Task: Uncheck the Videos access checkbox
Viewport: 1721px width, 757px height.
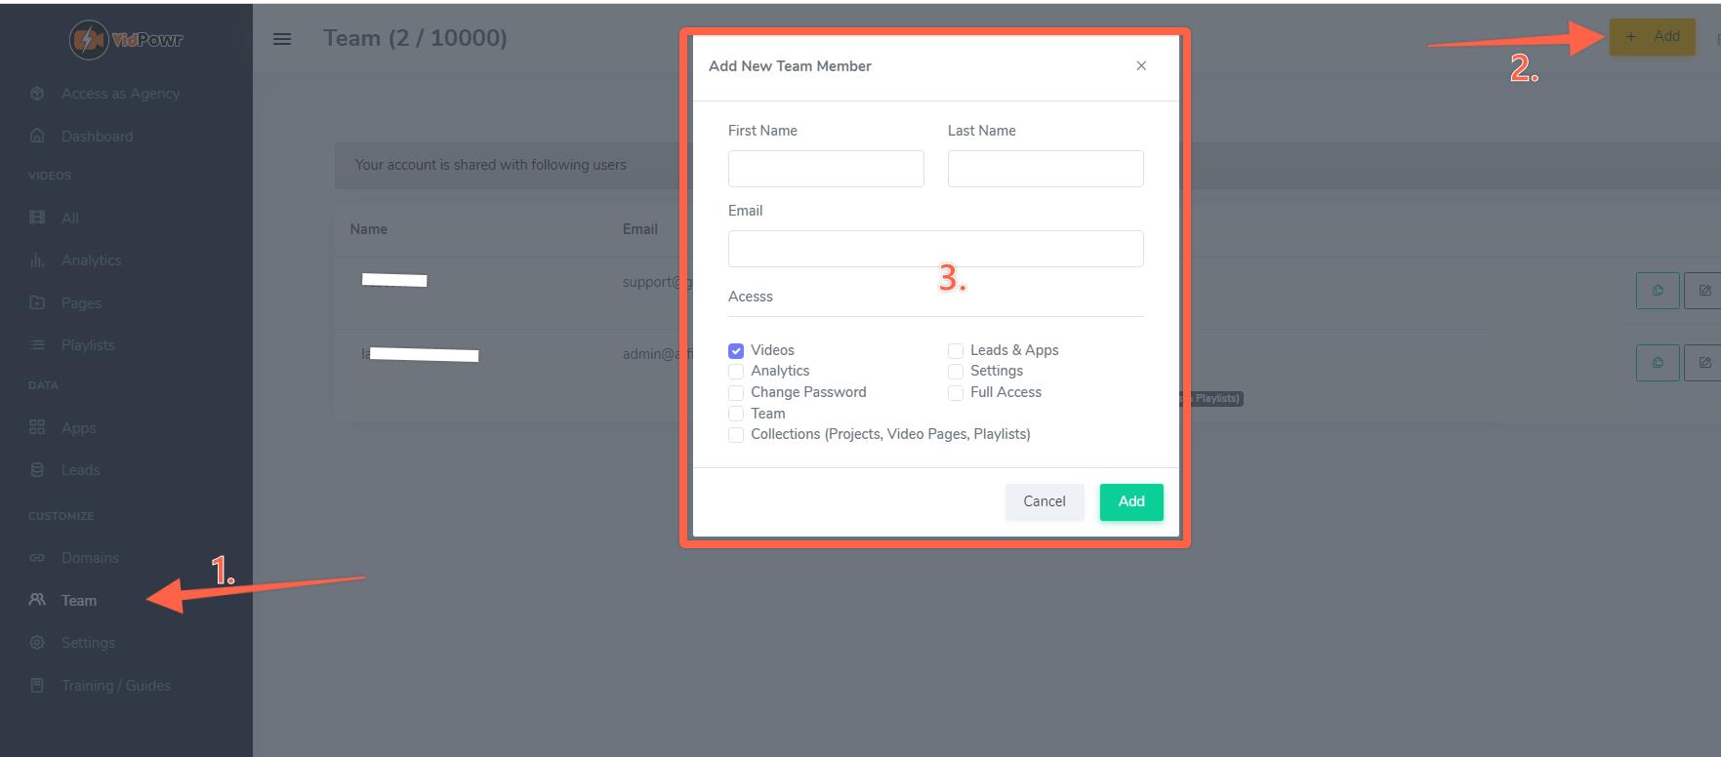Action: point(736,351)
